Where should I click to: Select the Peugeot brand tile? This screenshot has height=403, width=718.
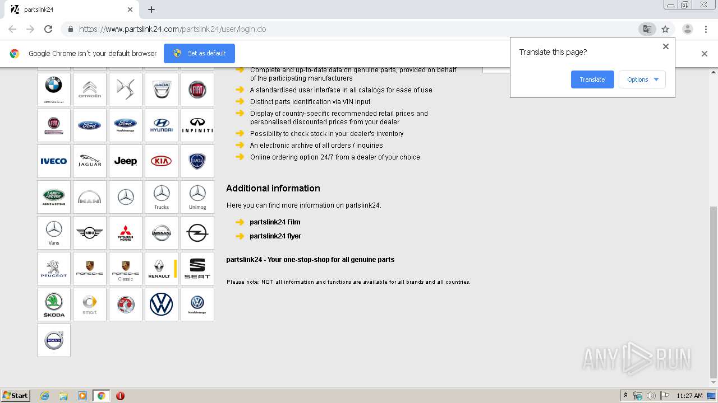54,269
